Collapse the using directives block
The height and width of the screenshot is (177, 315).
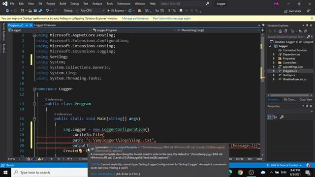point(34,35)
